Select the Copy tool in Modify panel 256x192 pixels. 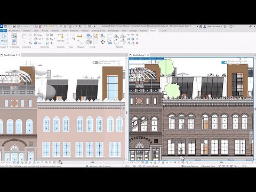click(109, 42)
